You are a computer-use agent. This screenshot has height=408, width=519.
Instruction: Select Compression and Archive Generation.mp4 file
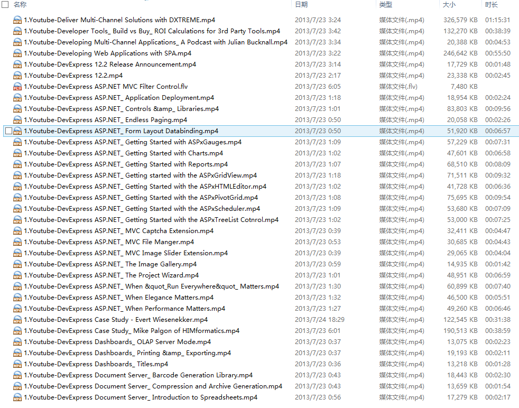click(x=153, y=386)
